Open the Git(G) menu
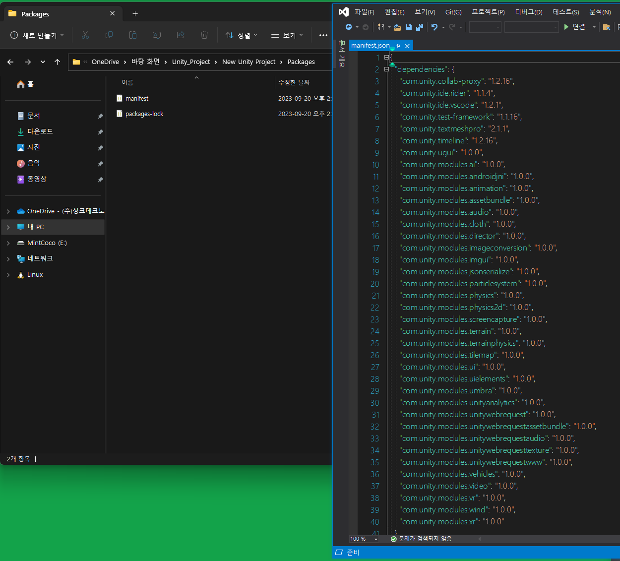This screenshot has width=620, height=561. point(453,12)
